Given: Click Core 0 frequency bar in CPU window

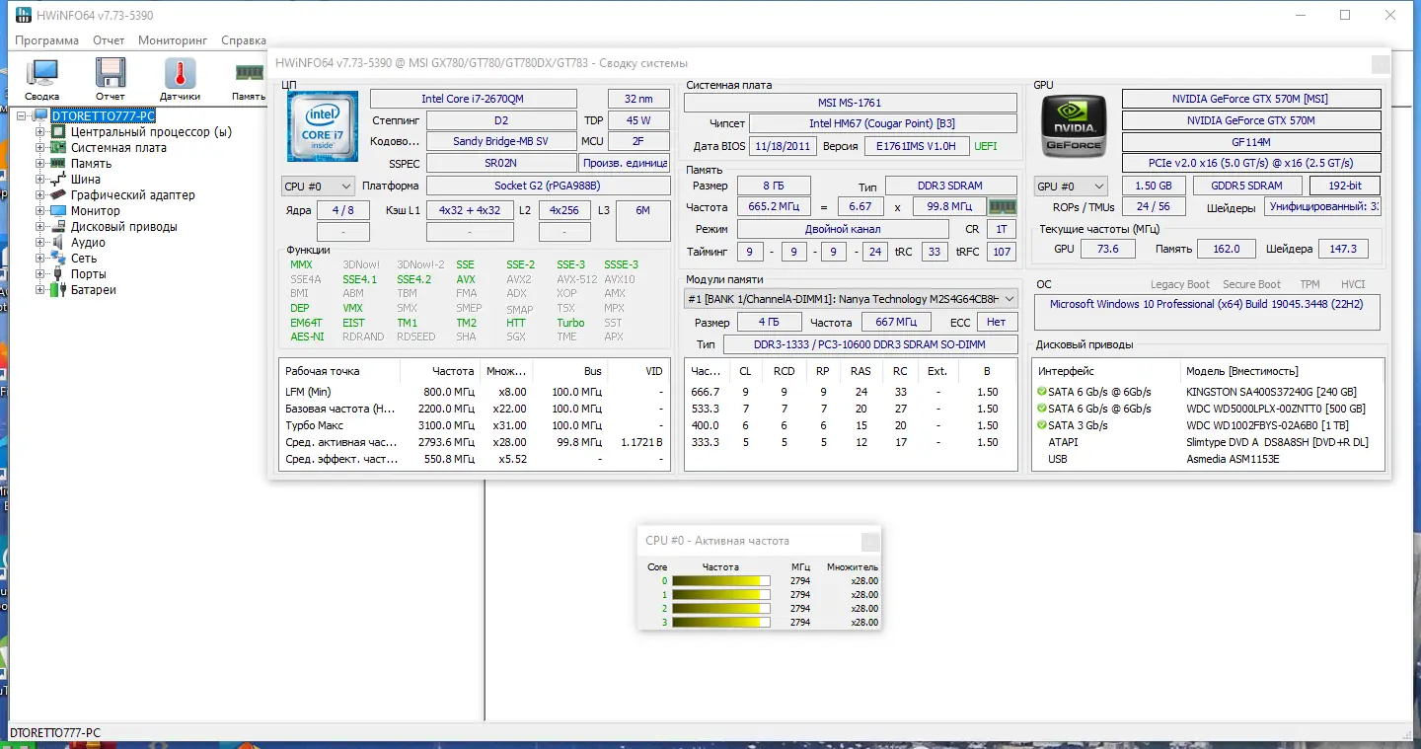Looking at the screenshot, I should 720,581.
